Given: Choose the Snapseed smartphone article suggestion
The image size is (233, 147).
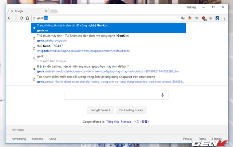Looking at the screenshot, I should pyautogui.click(x=108, y=79).
